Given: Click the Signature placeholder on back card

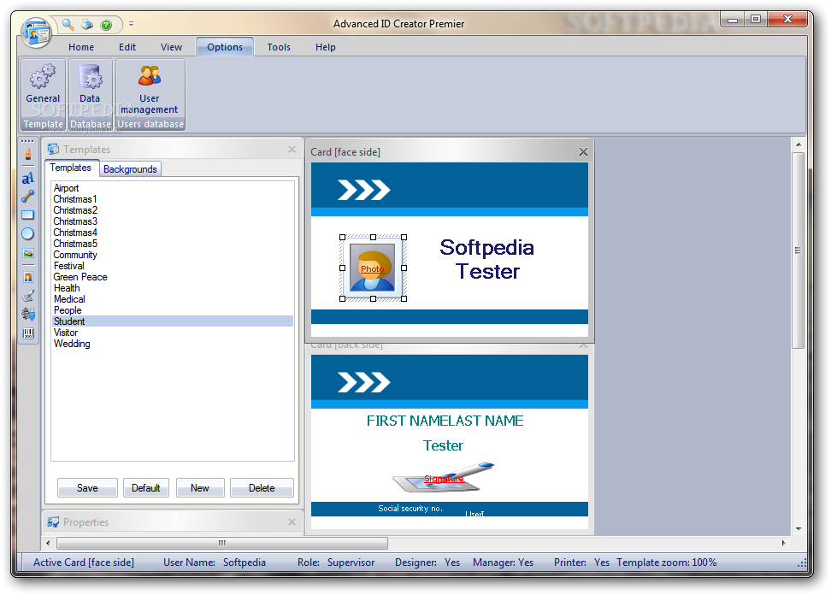Looking at the screenshot, I should pyautogui.click(x=444, y=477).
